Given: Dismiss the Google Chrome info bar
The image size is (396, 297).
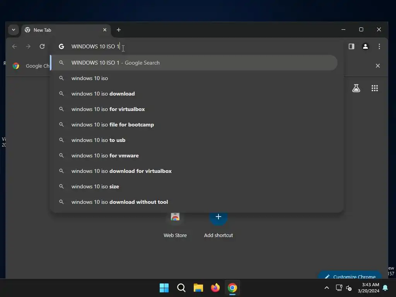Looking at the screenshot, I should point(377,66).
